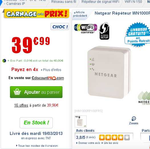Click the Wi-Fi Protected Setup icon
Image resolution: width=150 pixels, height=149 pixels.
[x=104, y=31]
